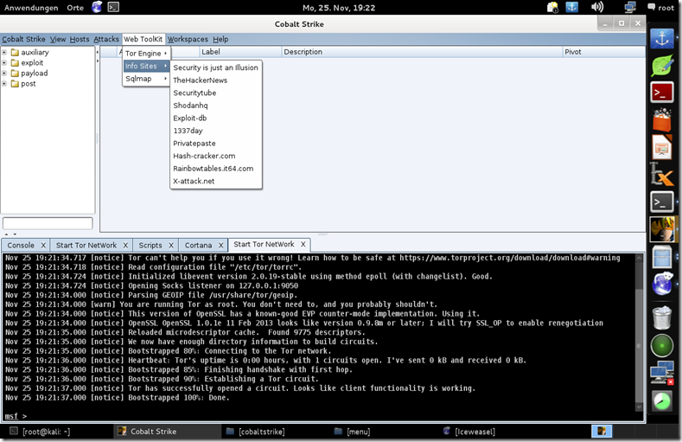Open the Tor Engine submenu

point(145,54)
